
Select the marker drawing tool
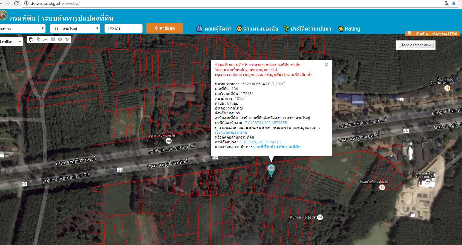tap(38, 39)
